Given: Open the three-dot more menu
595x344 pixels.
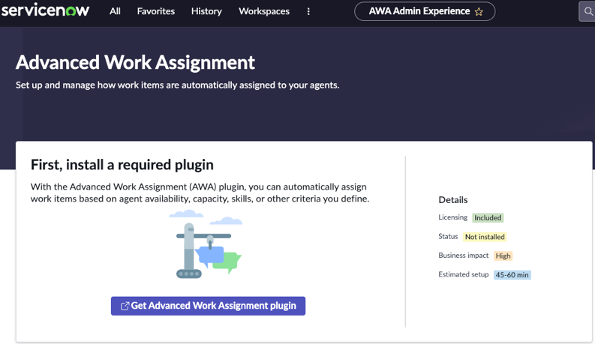Looking at the screenshot, I should coord(308,12).
